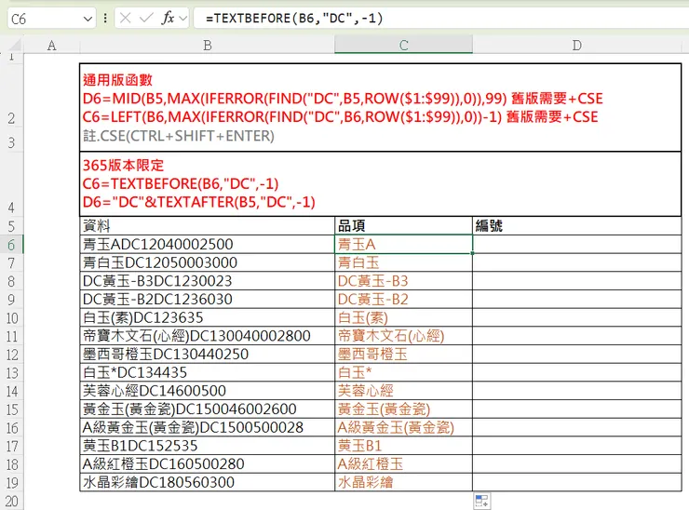Image resolution: width=689 pixels, height=510 pixels.
Task: Click the 通用版函數 heading text
Action: (117, 80)
